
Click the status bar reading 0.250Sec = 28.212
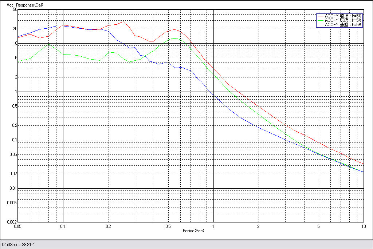click(x=17, y=245)
